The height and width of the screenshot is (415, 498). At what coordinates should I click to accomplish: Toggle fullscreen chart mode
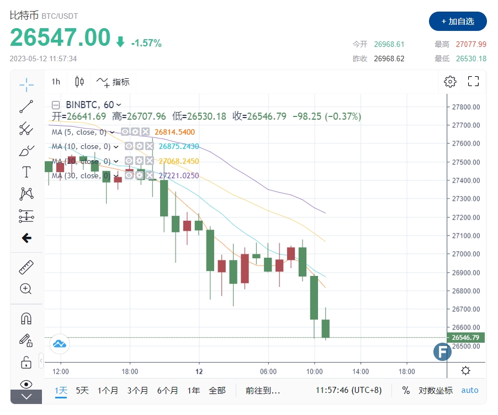click(473, 81)
